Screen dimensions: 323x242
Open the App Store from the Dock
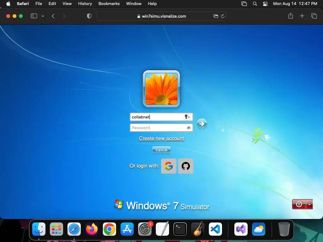pos(127,229)
